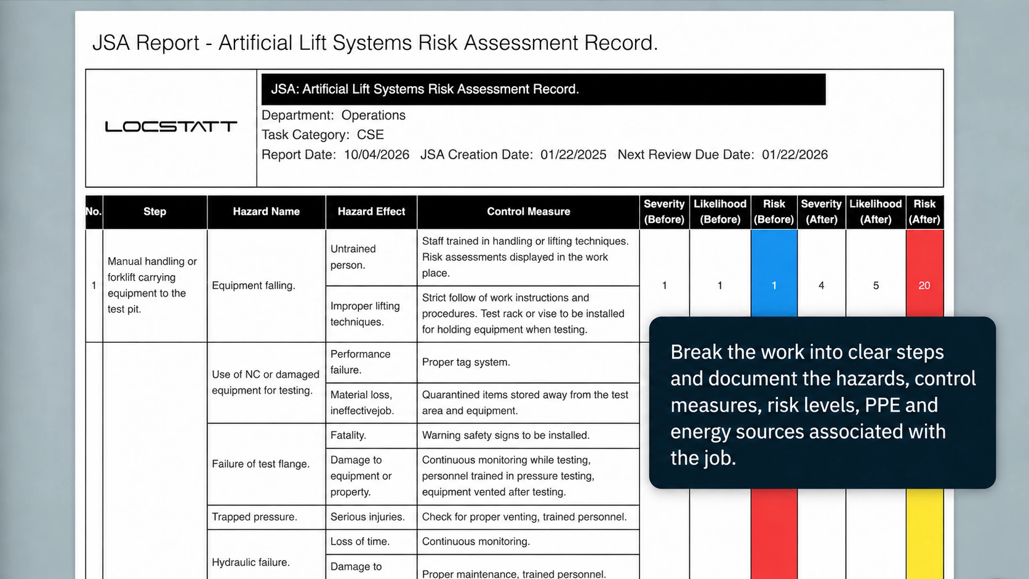Click the 'Untrained person.' effect cell

click(x=371, y=257)
